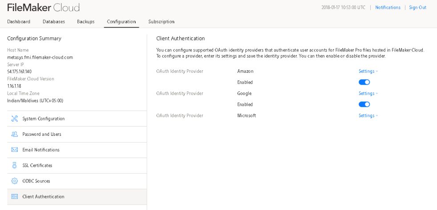Go to the Databases tab
This screenshot has width=437, height=210.
[x=53, y=22]
